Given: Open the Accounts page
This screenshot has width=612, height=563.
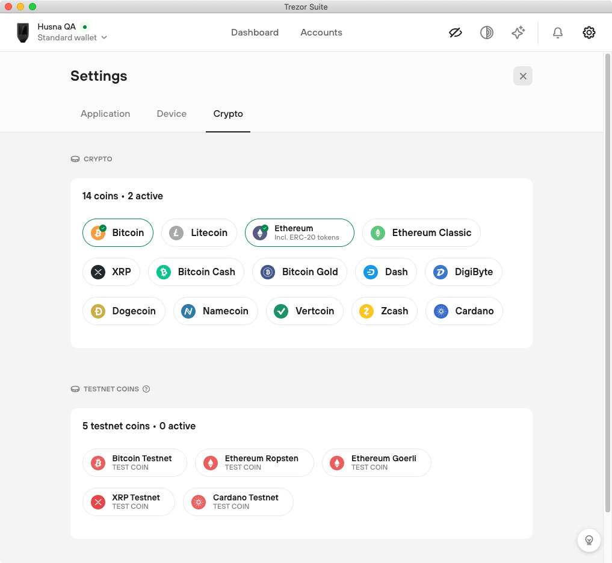Looking at the screenshot, I should [321, 33].
